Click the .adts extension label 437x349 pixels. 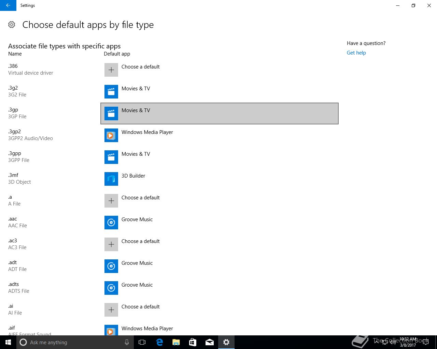[14, 284]
